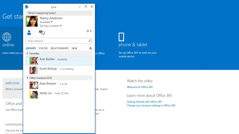
Task: Click the Add a Contact icon
Action: pyautogui.click(x=91, y=48)
